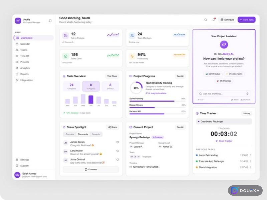Image resolution: width=267 pixels, height=200 pixels.
Task: Switch to the Comments tab in Team Spotlight
Action: tap(83, 134)
